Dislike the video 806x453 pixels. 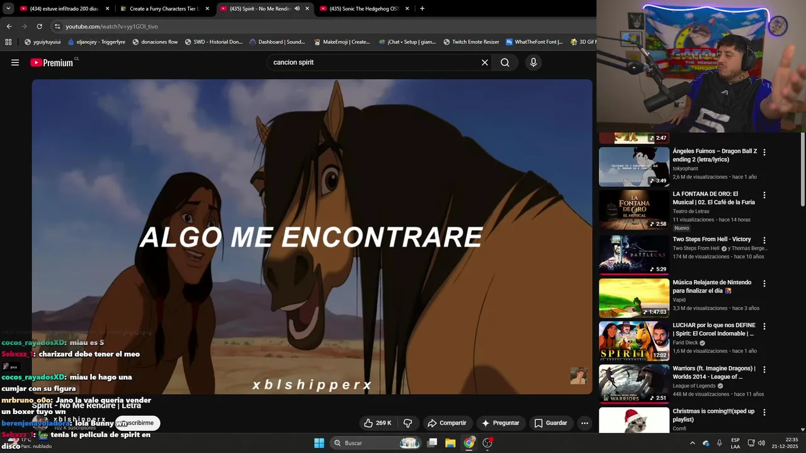[x=407, y=423]
